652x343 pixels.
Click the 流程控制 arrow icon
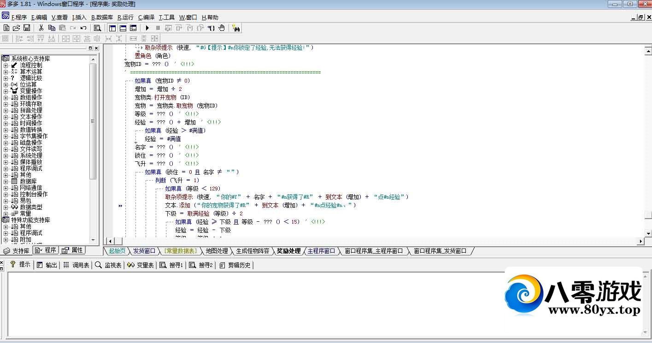(14, 65)
